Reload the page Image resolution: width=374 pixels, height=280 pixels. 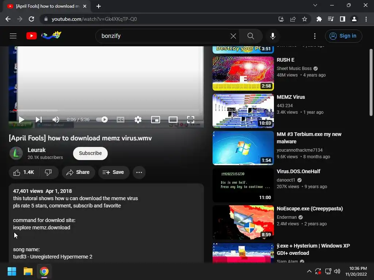coord(31,19)
